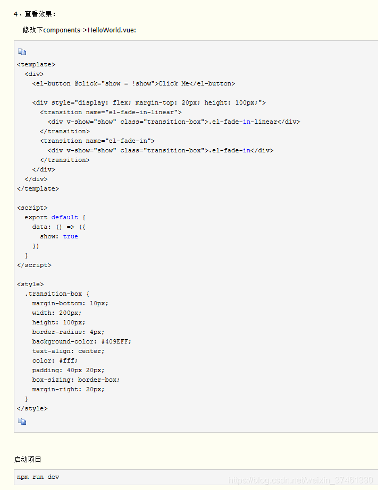Click the '</style>' closing tag line
The image size is (378, 490).
(32, 408)
